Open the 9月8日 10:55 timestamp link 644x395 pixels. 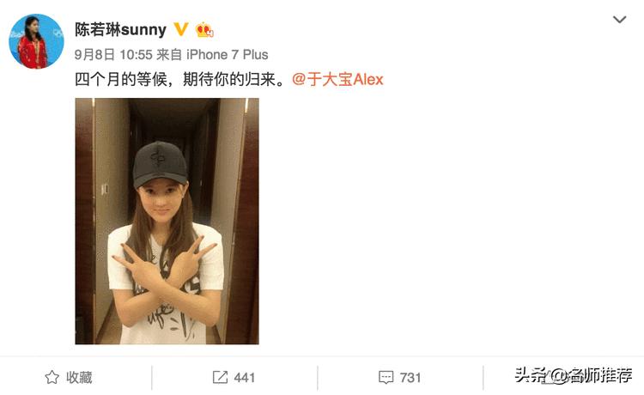coord(113,55)
